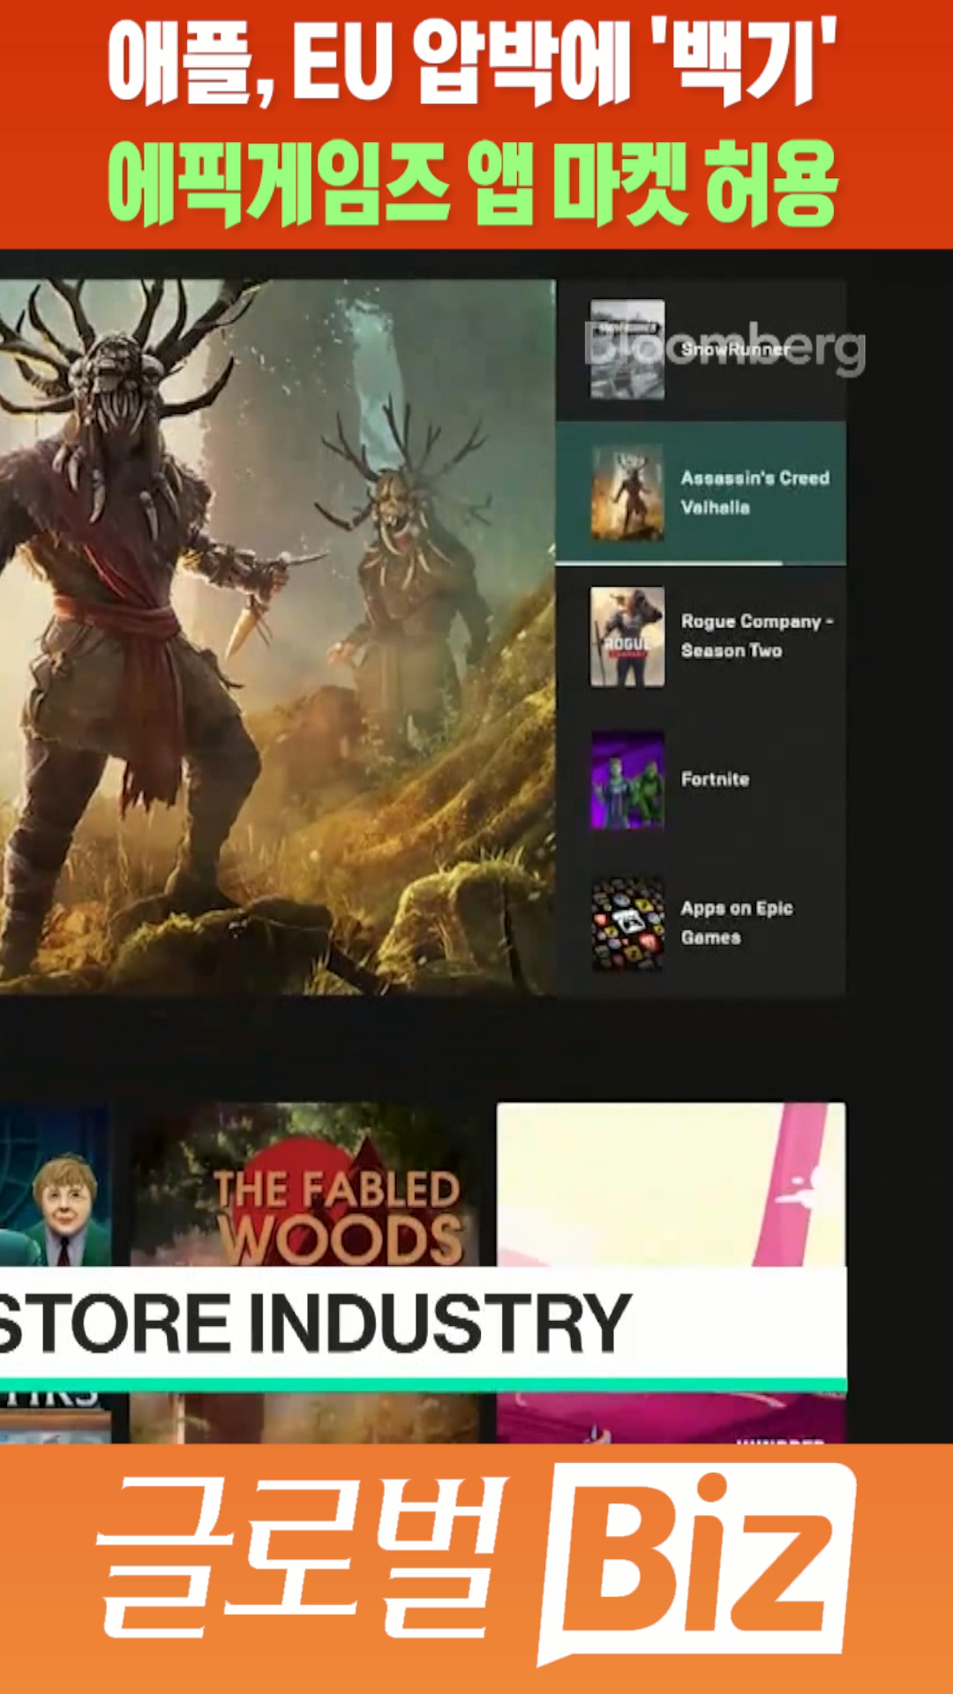953x1694 pixels.
Task: Click the Rogue Company cover thumbnail
Action: point(627,636)
